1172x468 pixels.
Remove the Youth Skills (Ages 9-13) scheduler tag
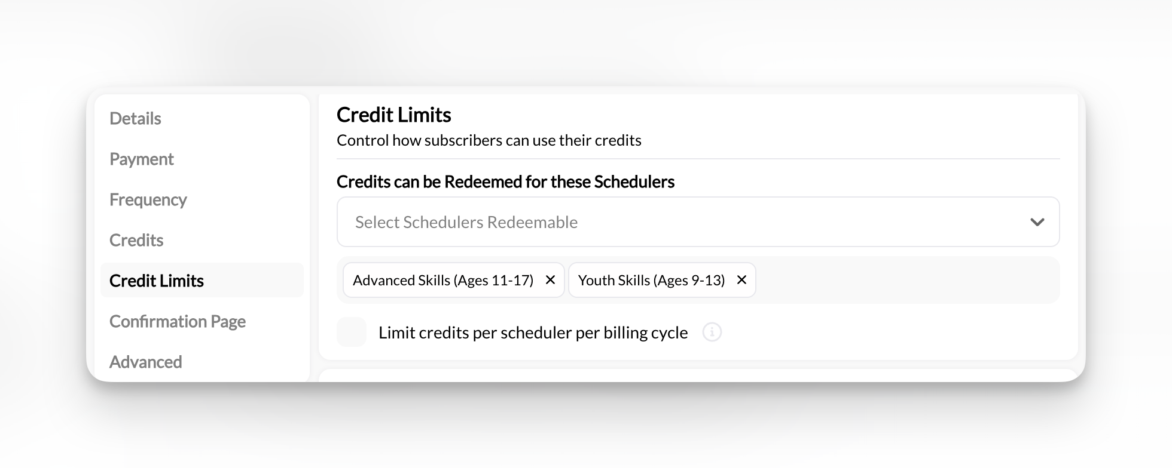coord(741,280)
